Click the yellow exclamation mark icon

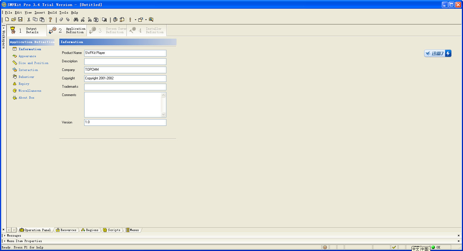pos(130,20)
